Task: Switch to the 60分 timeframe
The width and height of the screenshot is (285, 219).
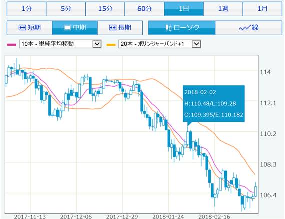Action: click(144, 9)
